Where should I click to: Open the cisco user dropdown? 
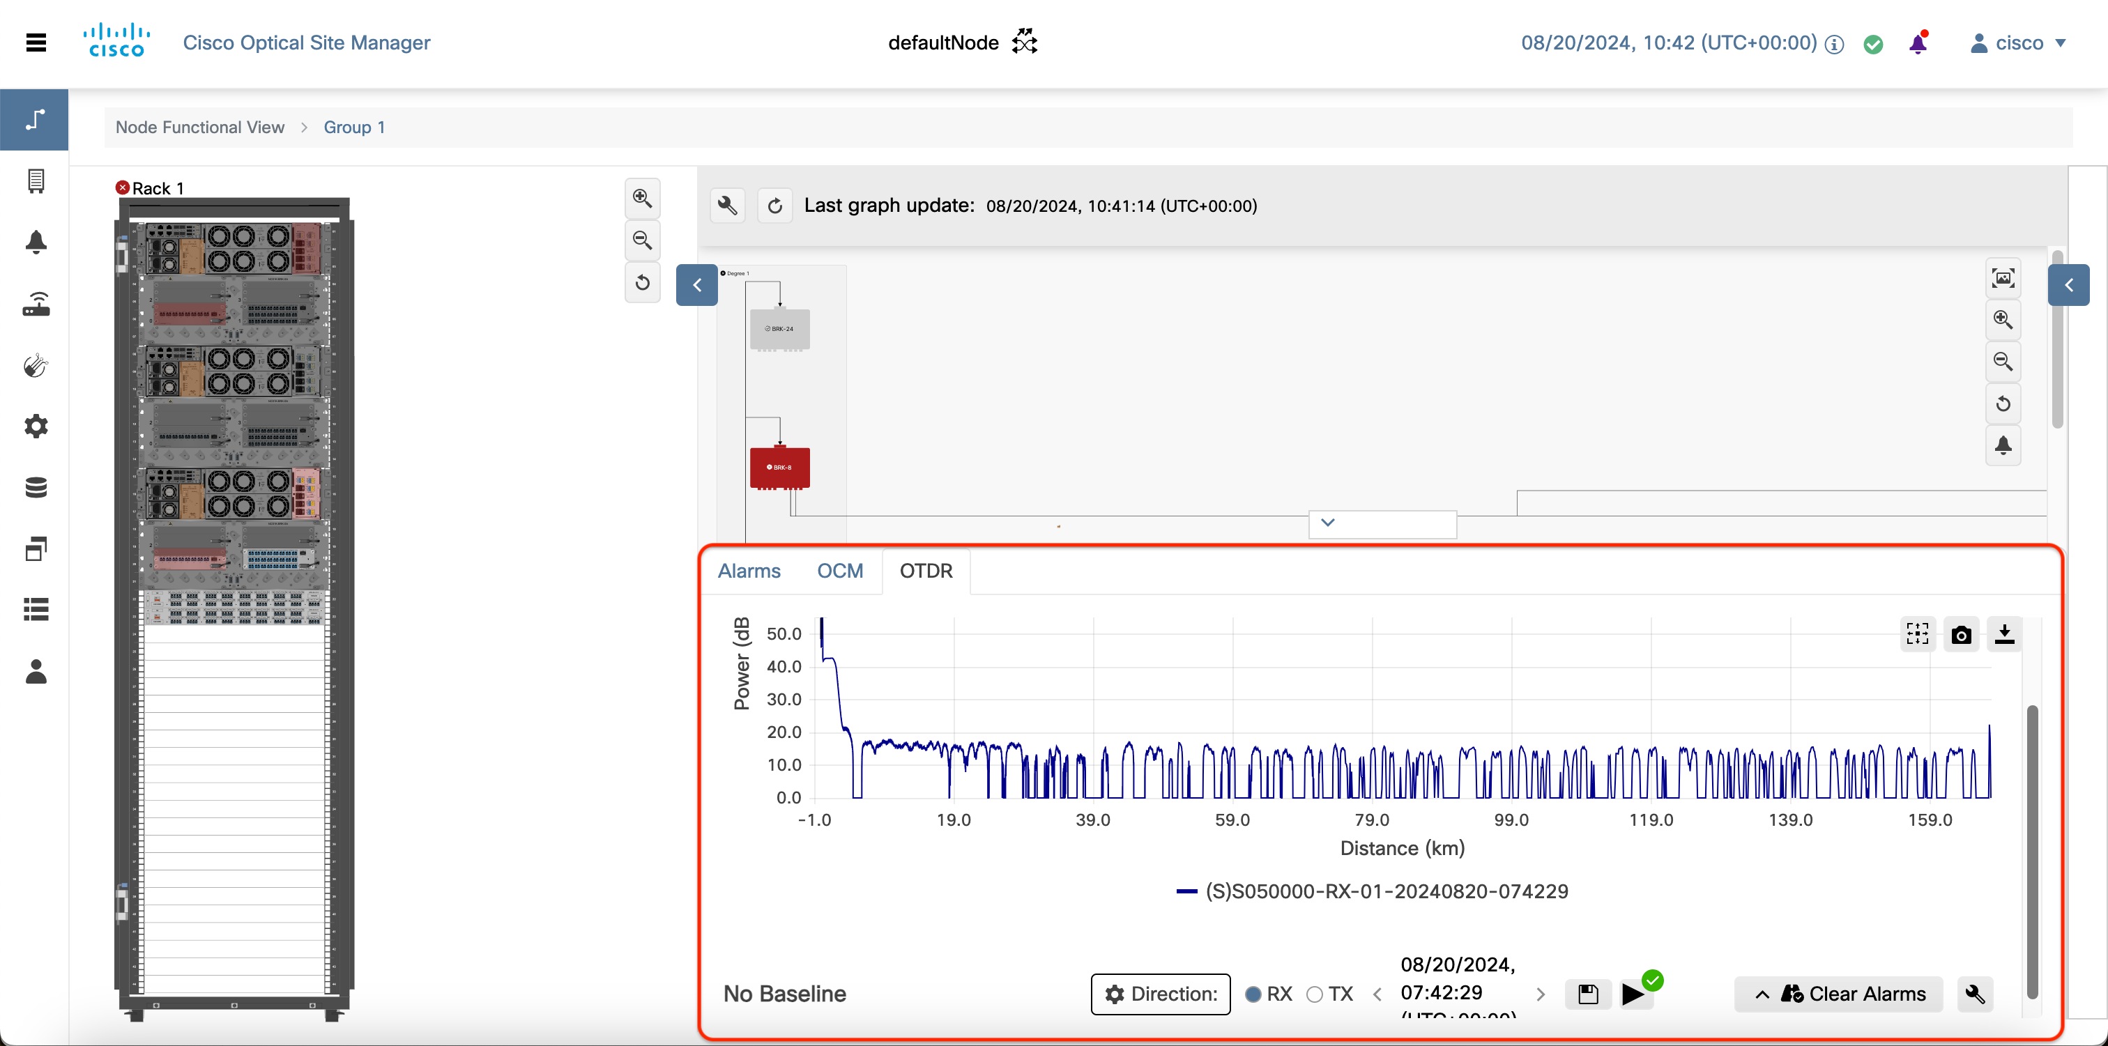2018,43
